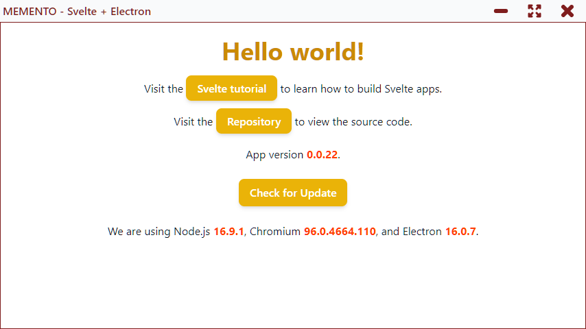This screenshot has height=329, width=586.
Task: Click 'to learn how to build Svelte apps.' text
Action: tap(361, 89)
